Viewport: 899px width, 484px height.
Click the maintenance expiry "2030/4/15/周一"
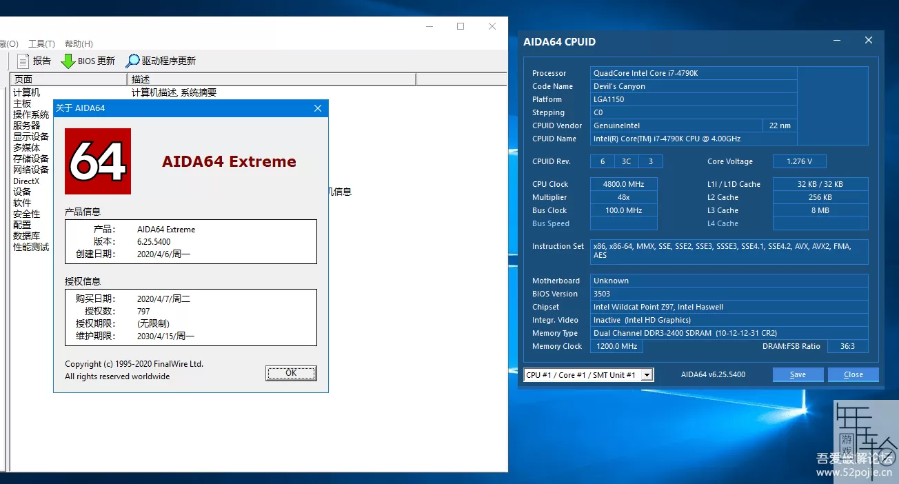[165, 336]
